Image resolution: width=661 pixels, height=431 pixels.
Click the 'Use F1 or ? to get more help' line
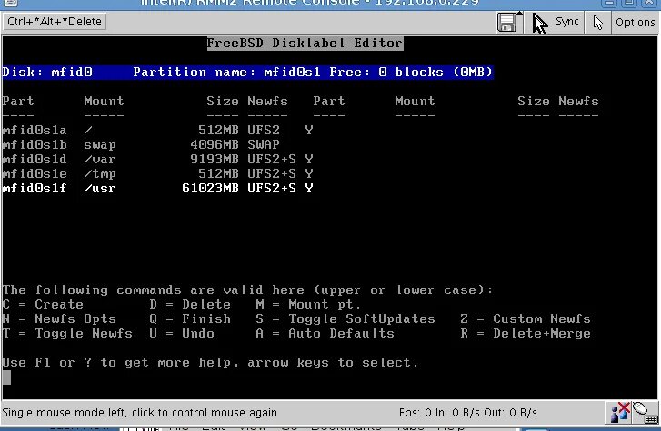(210, 362)
